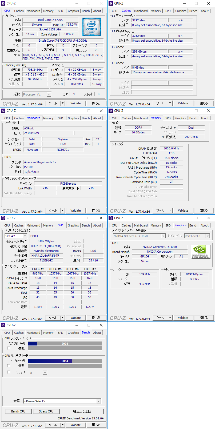
Task: Click the GDDR5 memory type value
Action: (x=194, y=279)
